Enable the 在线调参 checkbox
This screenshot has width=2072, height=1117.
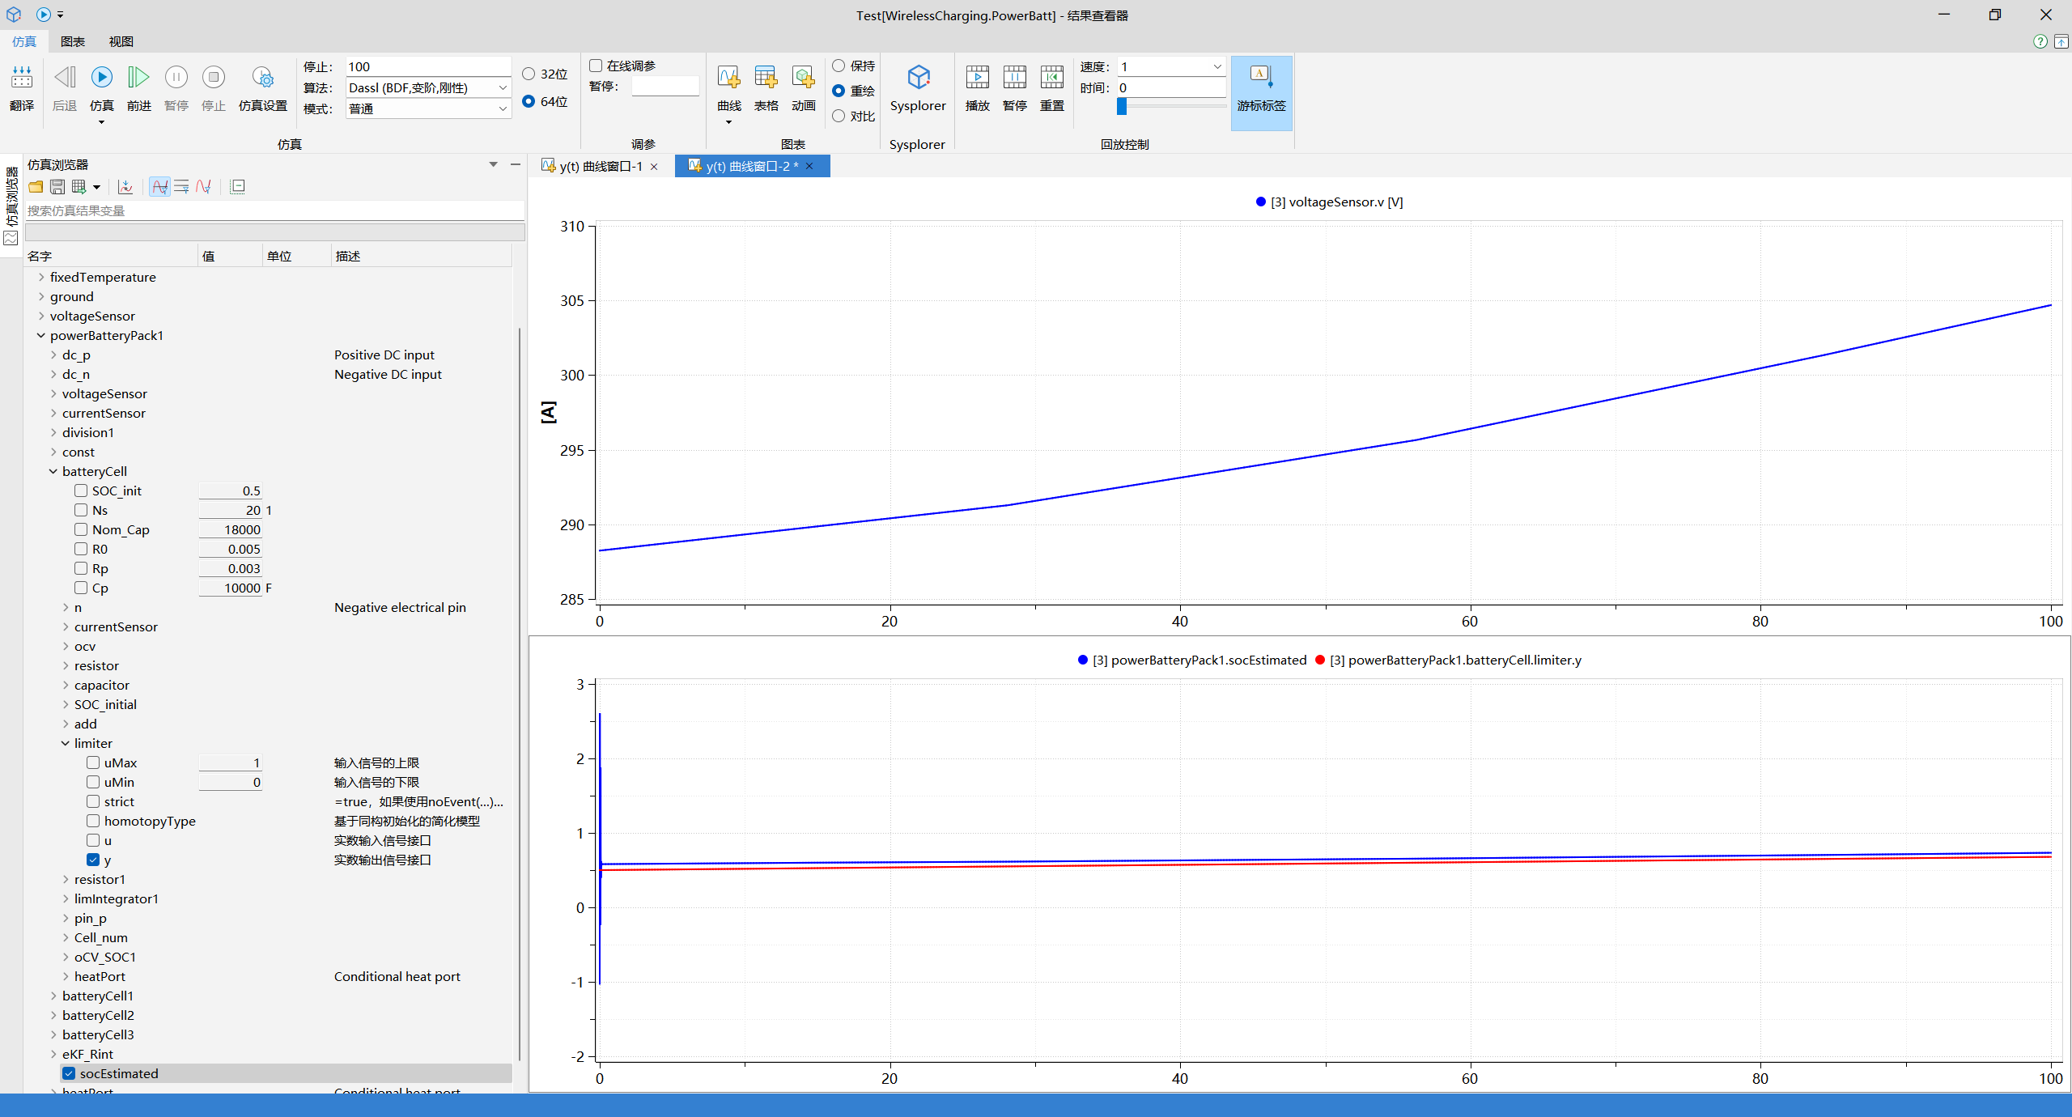point(596,66)
